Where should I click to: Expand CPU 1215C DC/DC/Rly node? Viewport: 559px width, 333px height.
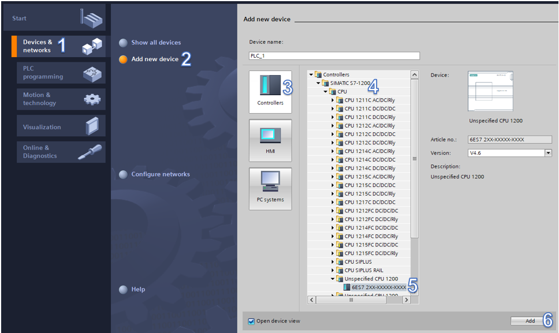333,193
